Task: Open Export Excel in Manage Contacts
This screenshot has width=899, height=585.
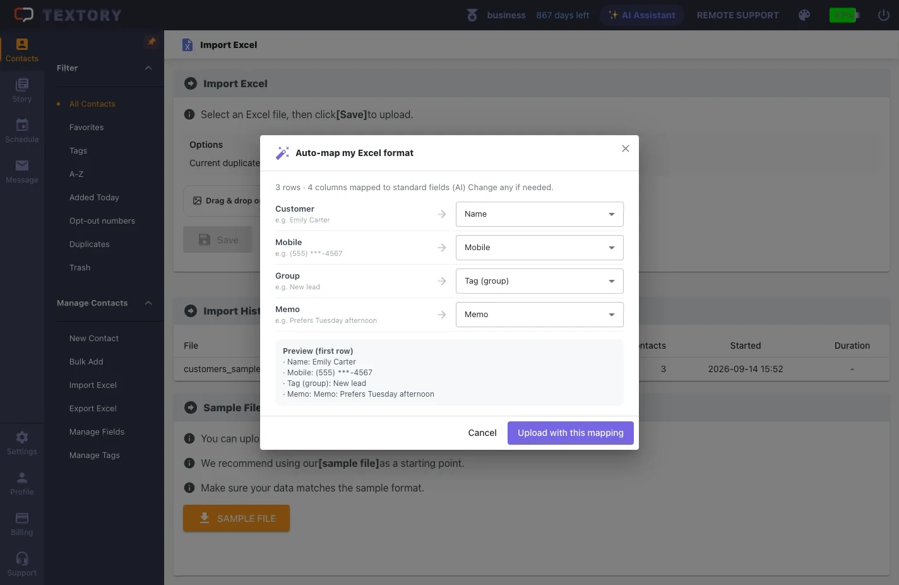Action: [x=93, y=409]
